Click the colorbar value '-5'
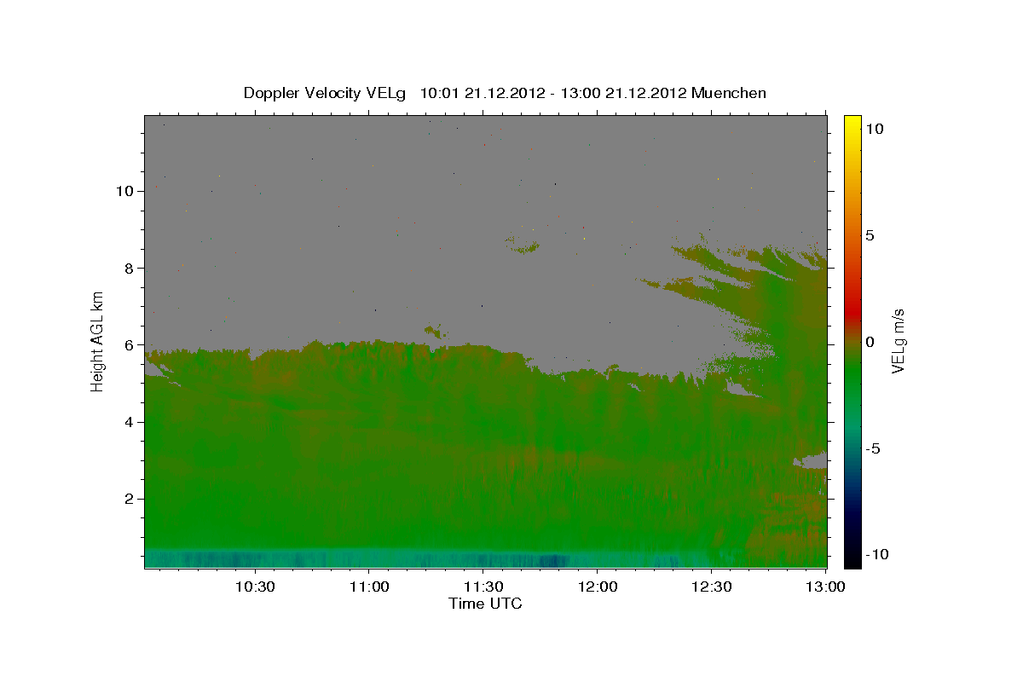Screen dimensions: 1023x682 coord(871,448)
